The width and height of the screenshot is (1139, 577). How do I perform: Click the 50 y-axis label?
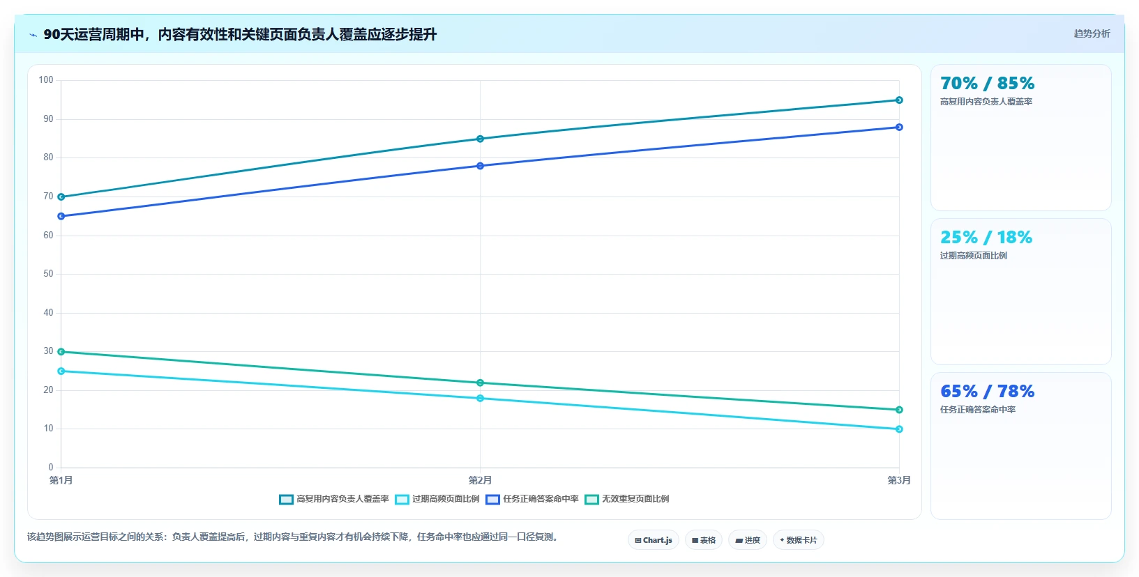point(48,274)
